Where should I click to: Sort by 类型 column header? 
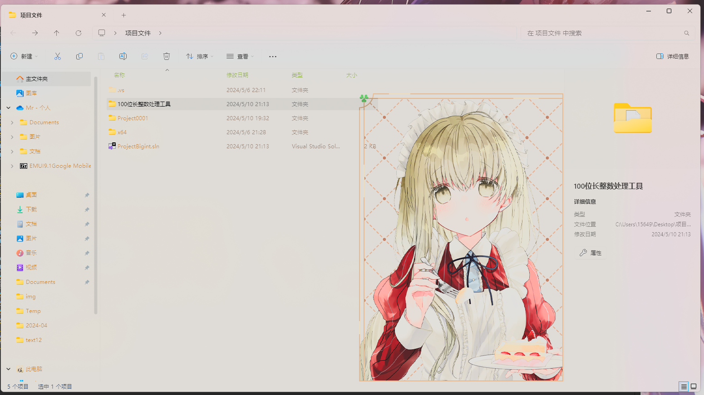pos(297,75)
